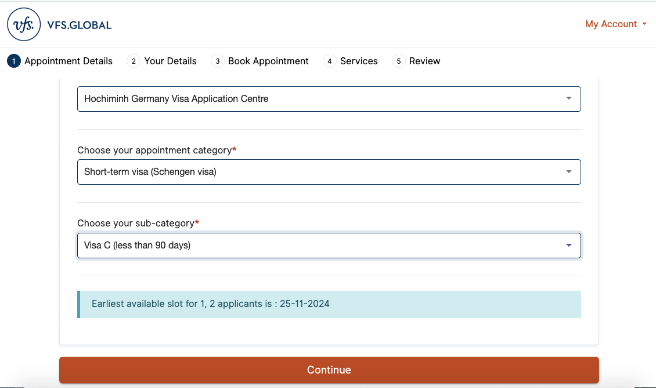Click the step 4 number circle
Image resolution: width=656 pixels, height=388 pixels.
(330, 61)
